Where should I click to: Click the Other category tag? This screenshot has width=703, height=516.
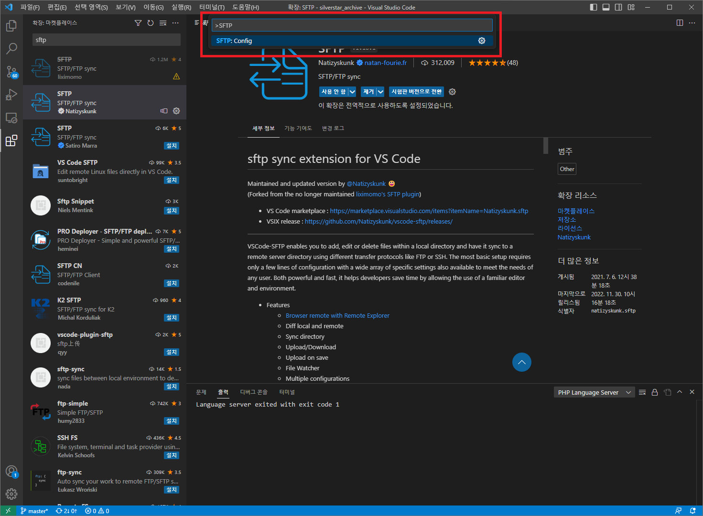pos(567,169)
